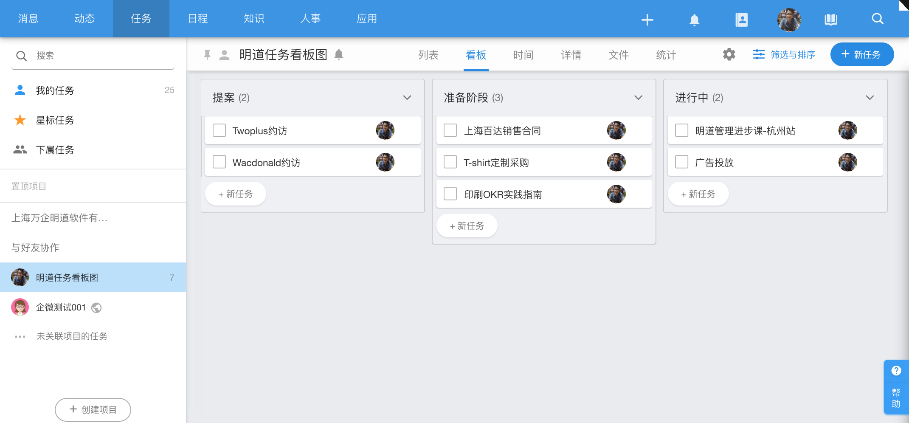Expand the 提案 column dropdown chevron
909x423 pixels.
(407, 98)
